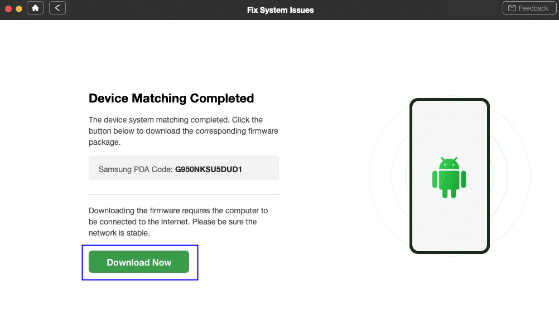559x323 pixels.
Task: Click the Home icon in the toolbar
Action: coord(35,8)
